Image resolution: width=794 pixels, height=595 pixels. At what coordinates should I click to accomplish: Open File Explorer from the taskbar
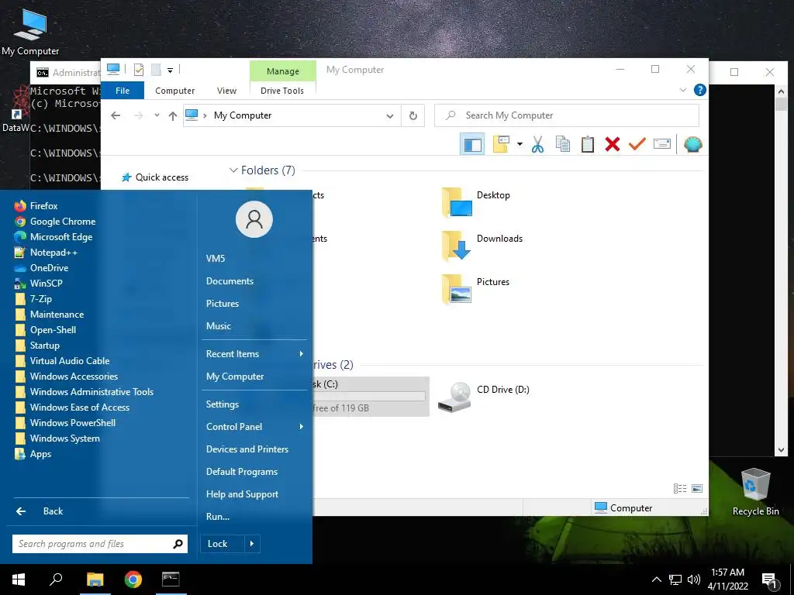click(95, 580)
